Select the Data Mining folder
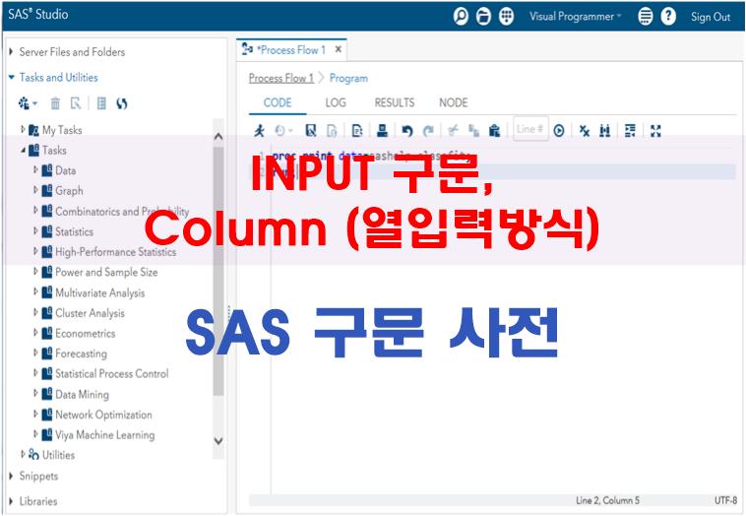The image size is (746, 516). [82, 394]
